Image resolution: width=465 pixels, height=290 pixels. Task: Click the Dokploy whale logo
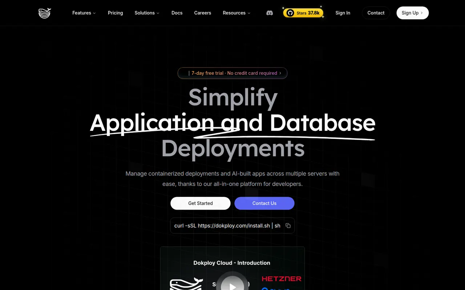tap(45, 13)
